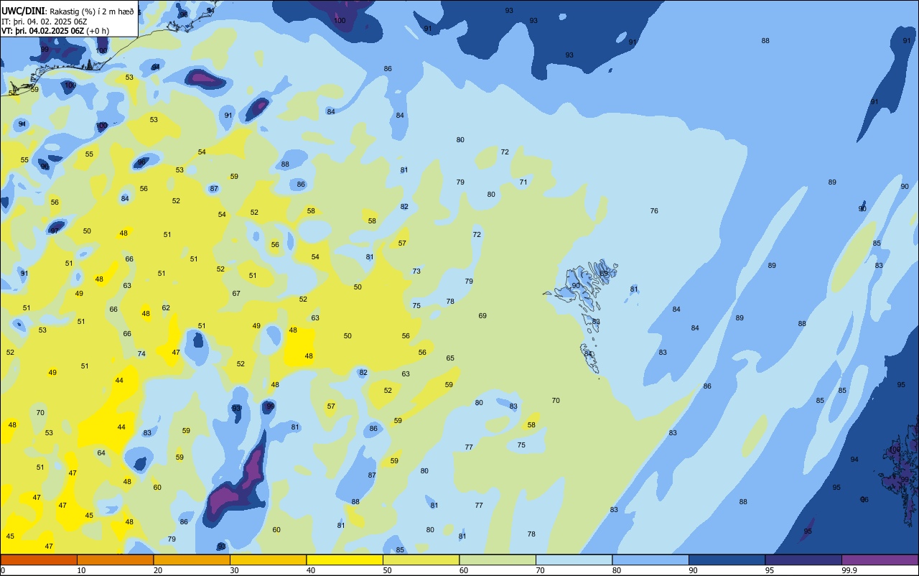919x576 pixels.
Task: Click the purple legend swatch above 99.9
Action: point(880,559)
